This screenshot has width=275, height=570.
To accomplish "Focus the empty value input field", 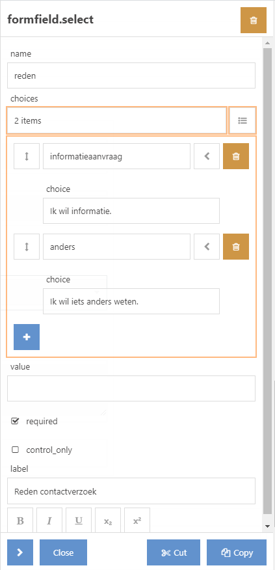I will [x=131, y=388].
